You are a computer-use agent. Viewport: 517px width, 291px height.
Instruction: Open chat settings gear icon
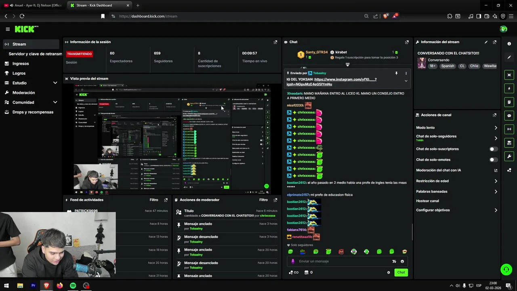(389, 272)
